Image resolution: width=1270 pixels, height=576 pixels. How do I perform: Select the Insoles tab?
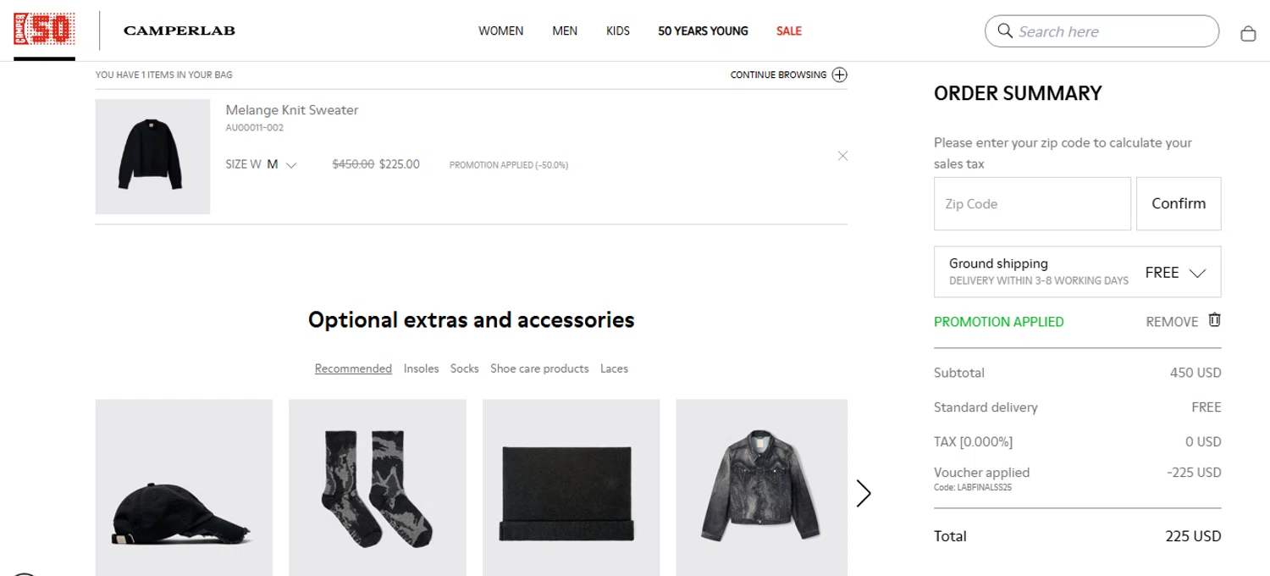[421, 368]
